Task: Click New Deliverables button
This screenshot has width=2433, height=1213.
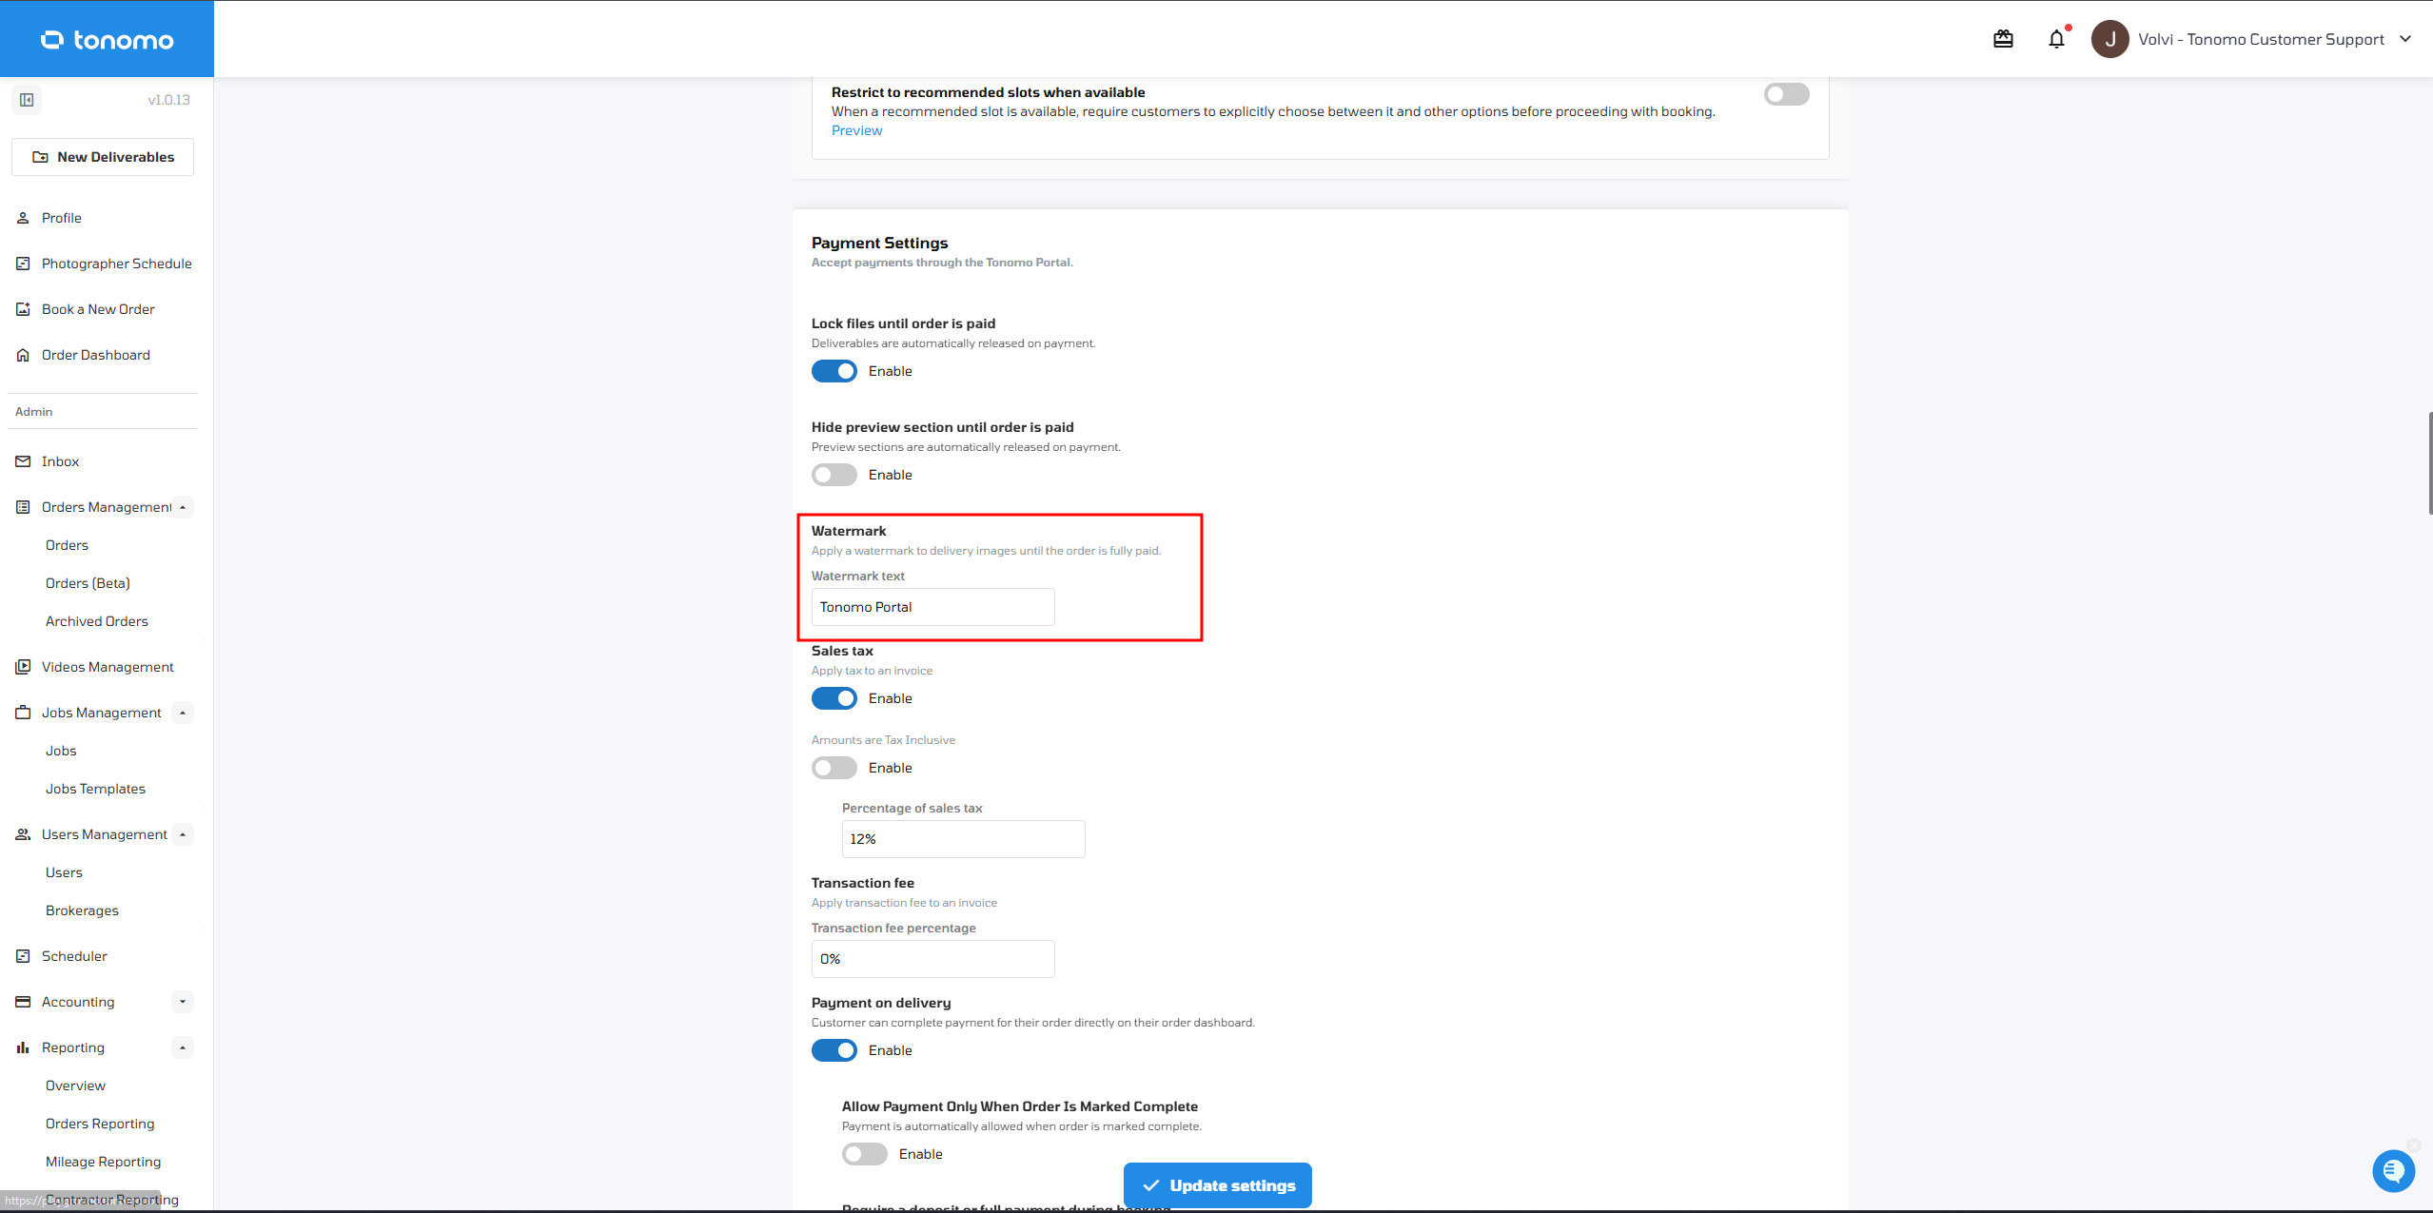Action: click(x=103, y=157)
